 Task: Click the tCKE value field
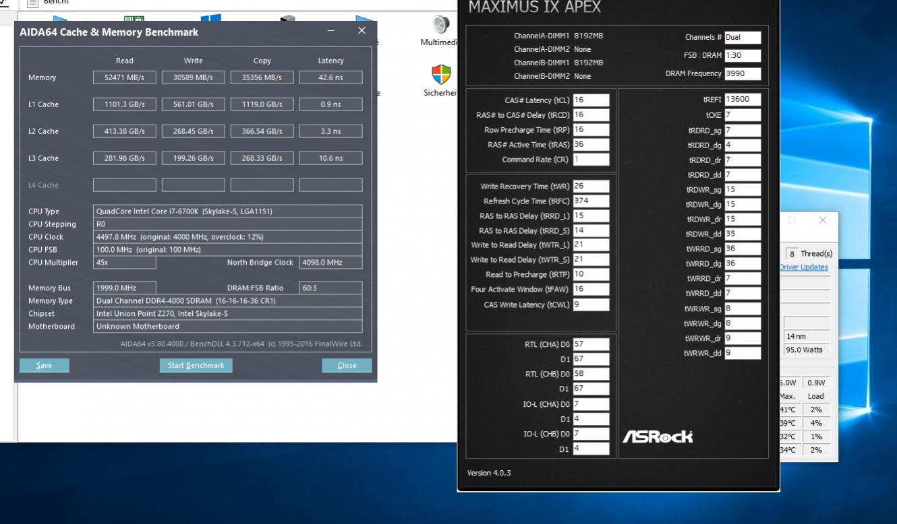(743, 115)
